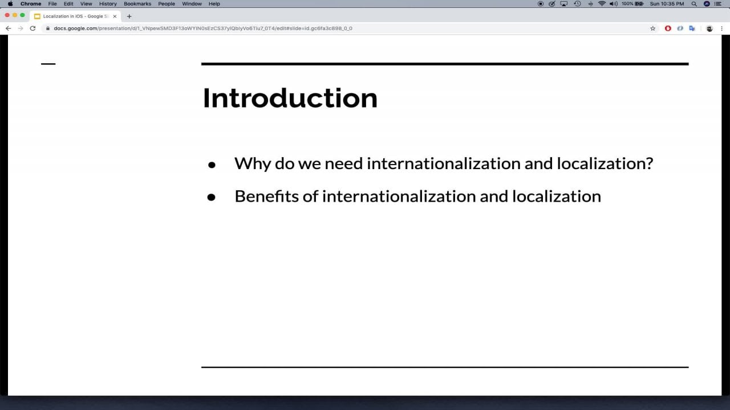Open the Bookmarks menu

pos(137,4)
